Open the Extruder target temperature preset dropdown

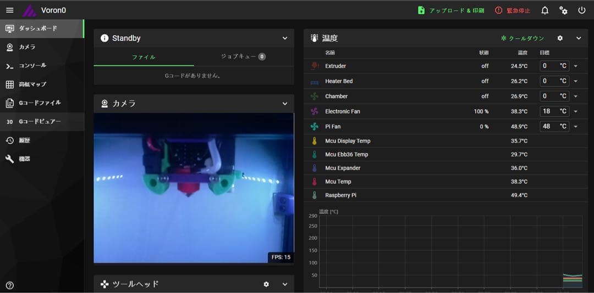tap(576, 66)
